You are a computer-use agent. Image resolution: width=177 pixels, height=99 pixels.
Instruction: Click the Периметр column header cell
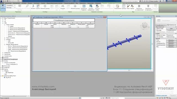tap(64, 24)
